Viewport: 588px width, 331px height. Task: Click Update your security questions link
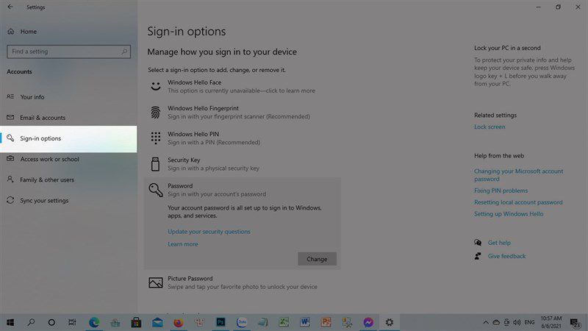(x=209, y=232)
